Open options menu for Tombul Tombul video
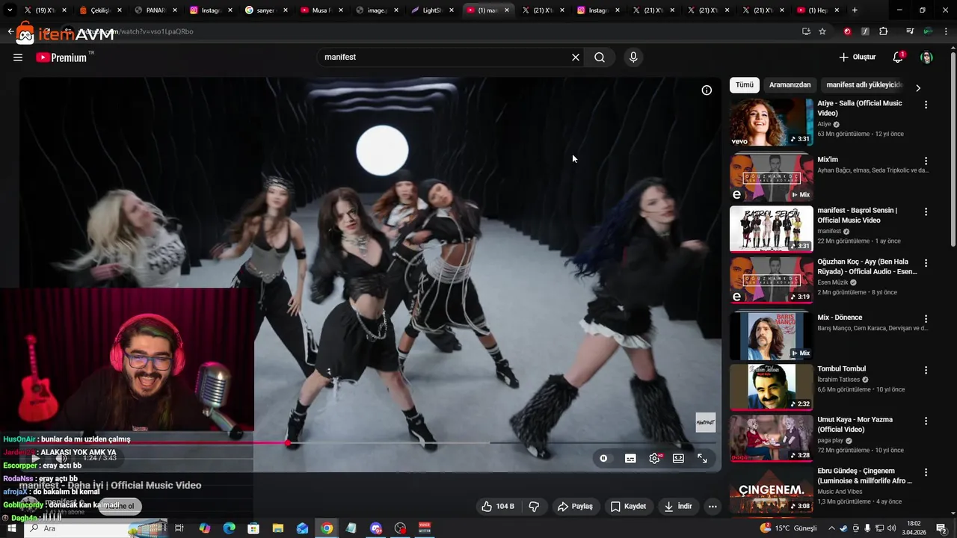 click(x=926, y=371)
